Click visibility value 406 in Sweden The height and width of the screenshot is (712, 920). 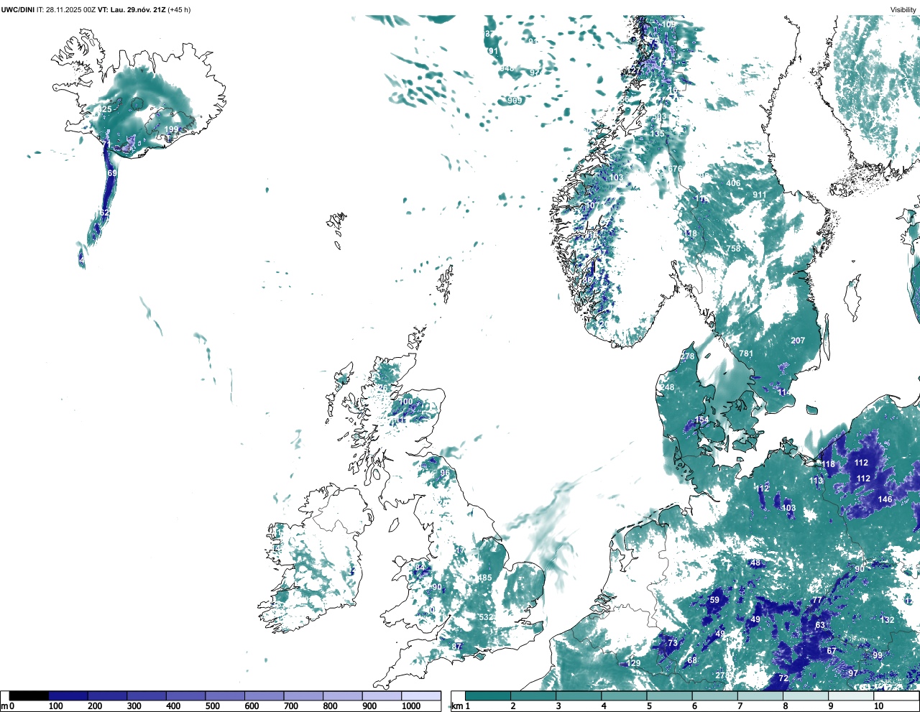733,183
